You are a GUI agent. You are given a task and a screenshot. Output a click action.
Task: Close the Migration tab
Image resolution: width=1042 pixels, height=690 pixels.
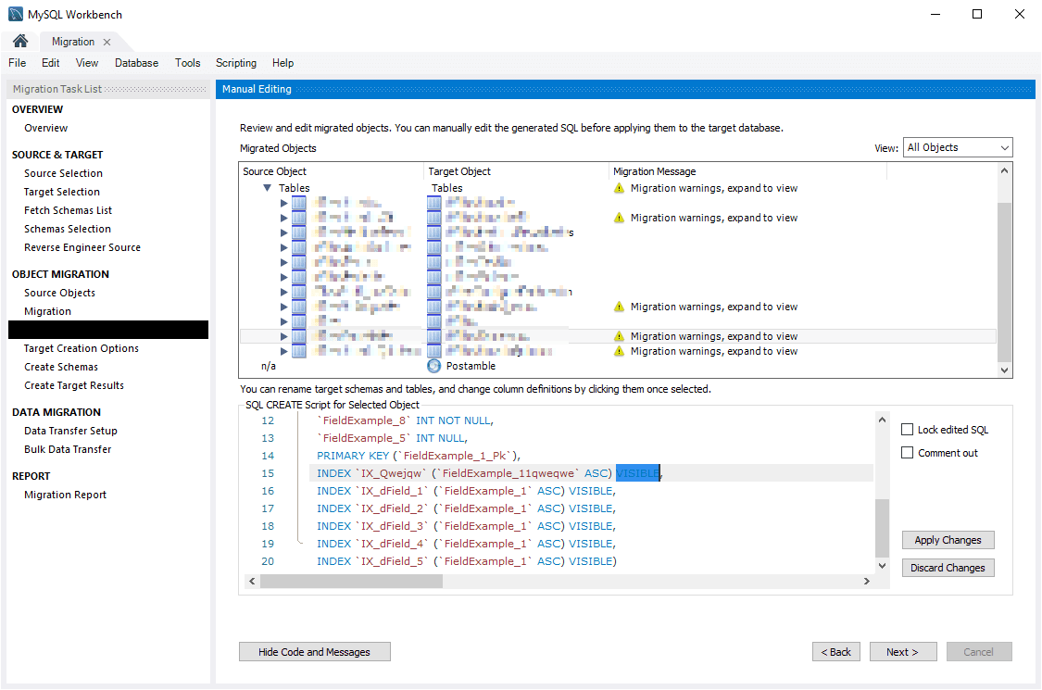tap(106, 41)
